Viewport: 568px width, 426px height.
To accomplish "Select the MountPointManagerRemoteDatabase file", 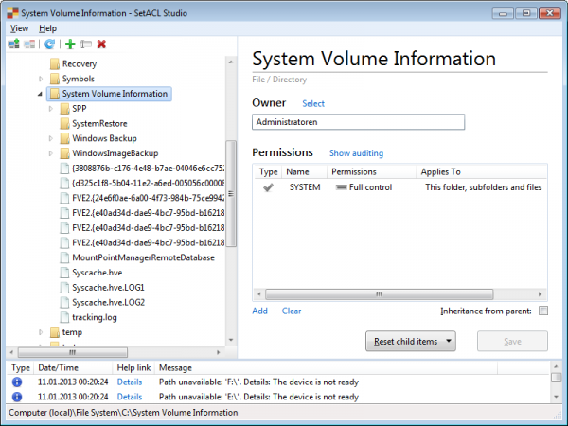I will (144, 257).
